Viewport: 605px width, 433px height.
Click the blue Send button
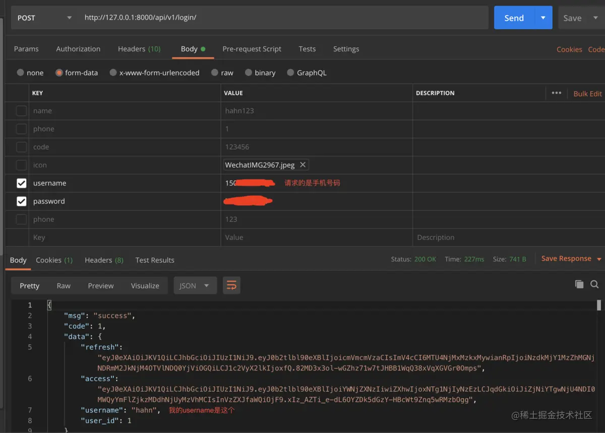coord(514,18)
